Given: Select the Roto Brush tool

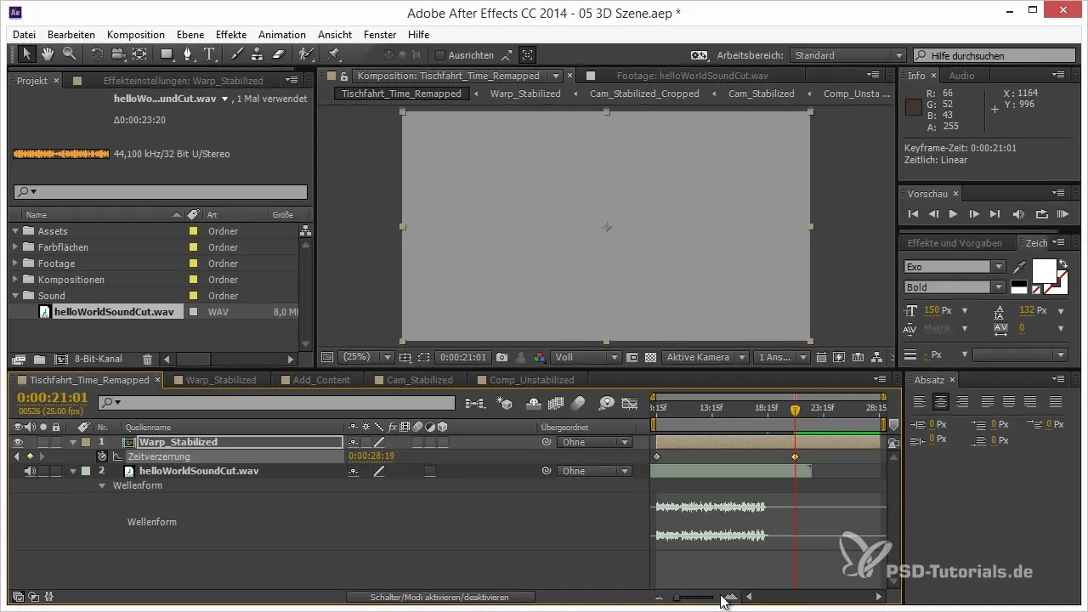Looking at the screenshot, I should 306,54.
